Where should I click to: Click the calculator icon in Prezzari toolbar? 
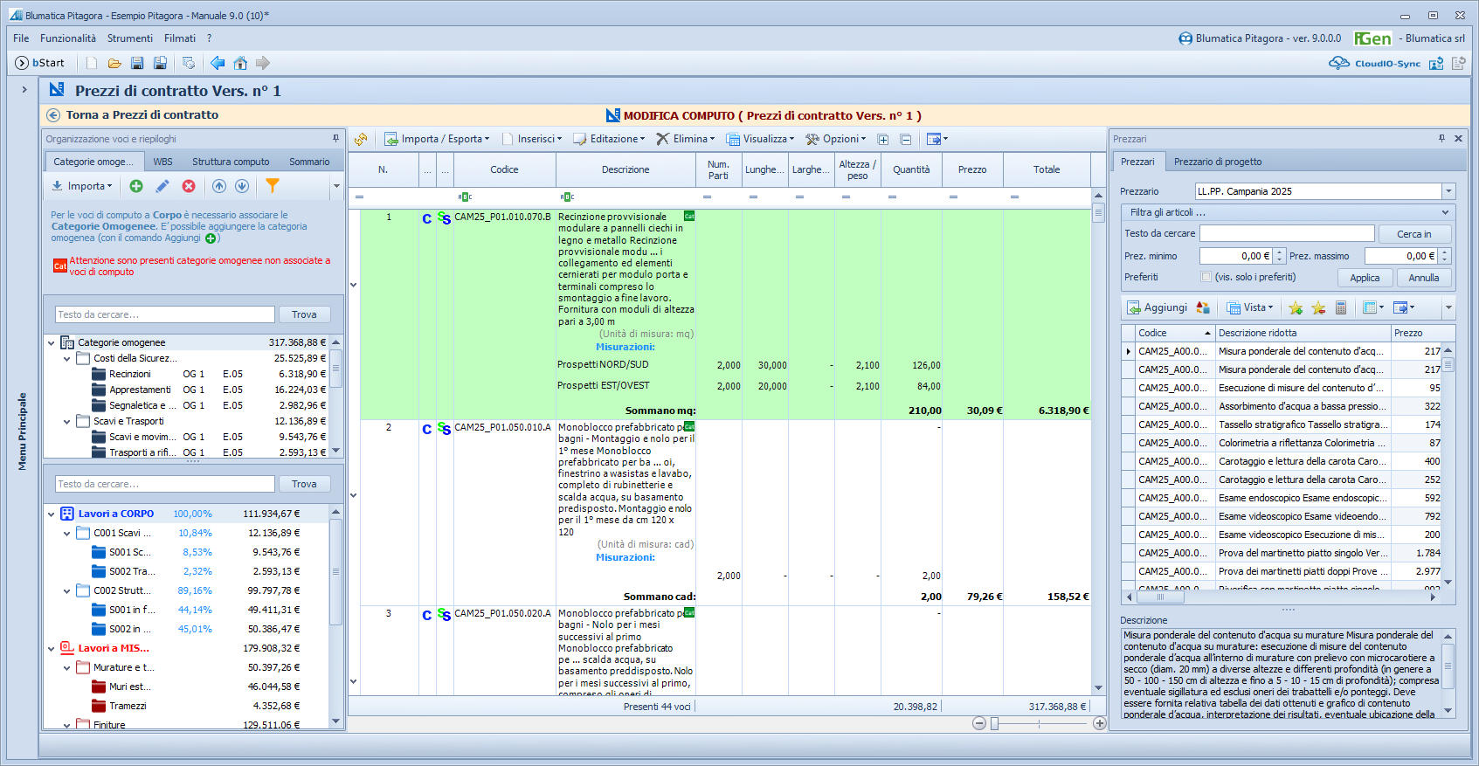coord(1341,307)
